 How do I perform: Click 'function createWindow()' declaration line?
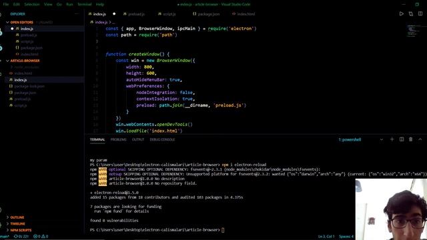137,54
